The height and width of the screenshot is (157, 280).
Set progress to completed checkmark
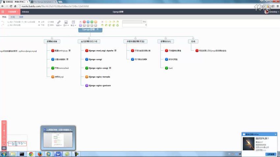click(x=118, y=25)
